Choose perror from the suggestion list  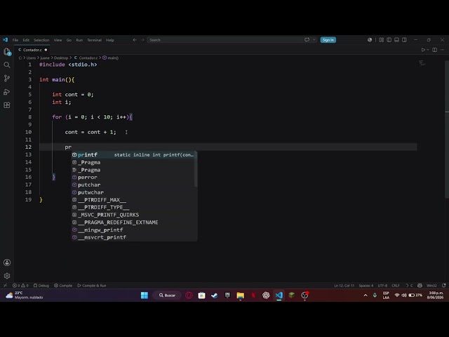click(x=133, y=178)
